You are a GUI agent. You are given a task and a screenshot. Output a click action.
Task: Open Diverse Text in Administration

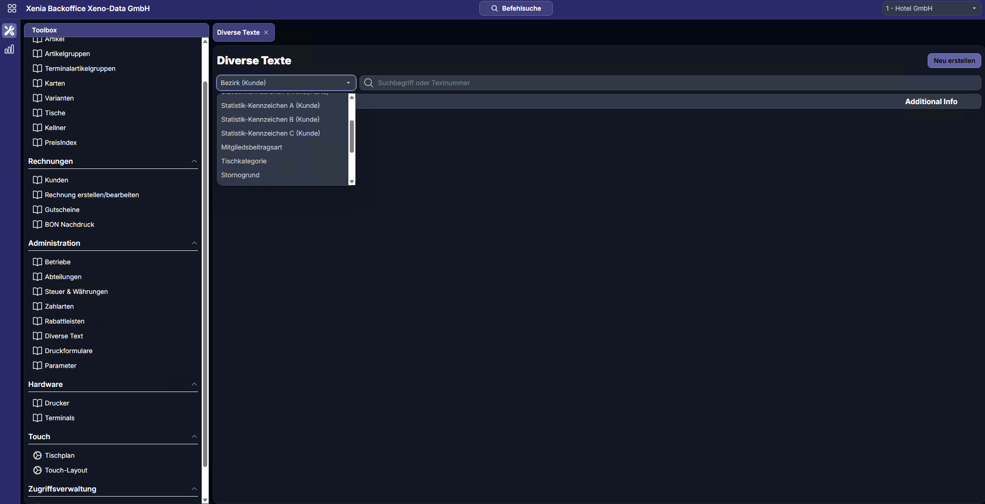pos(64,336)
